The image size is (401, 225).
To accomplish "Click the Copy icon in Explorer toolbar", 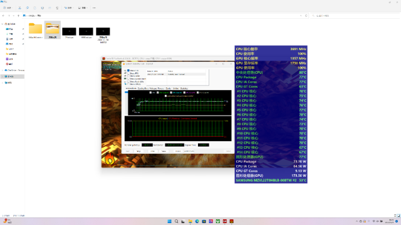I will [x=28, y=8].
